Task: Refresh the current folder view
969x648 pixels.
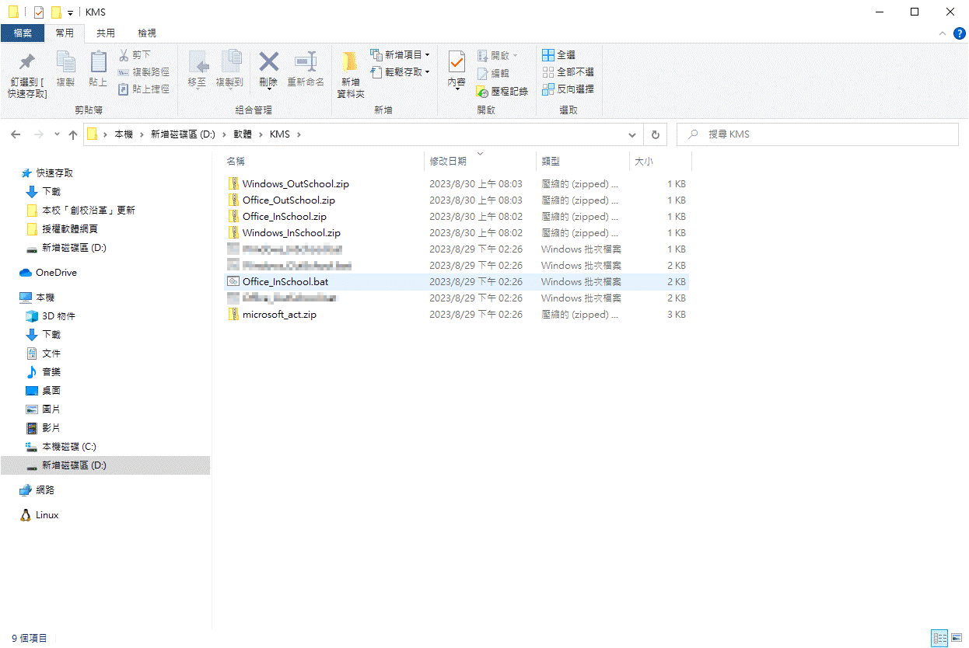Action: (x=655, y=134)
